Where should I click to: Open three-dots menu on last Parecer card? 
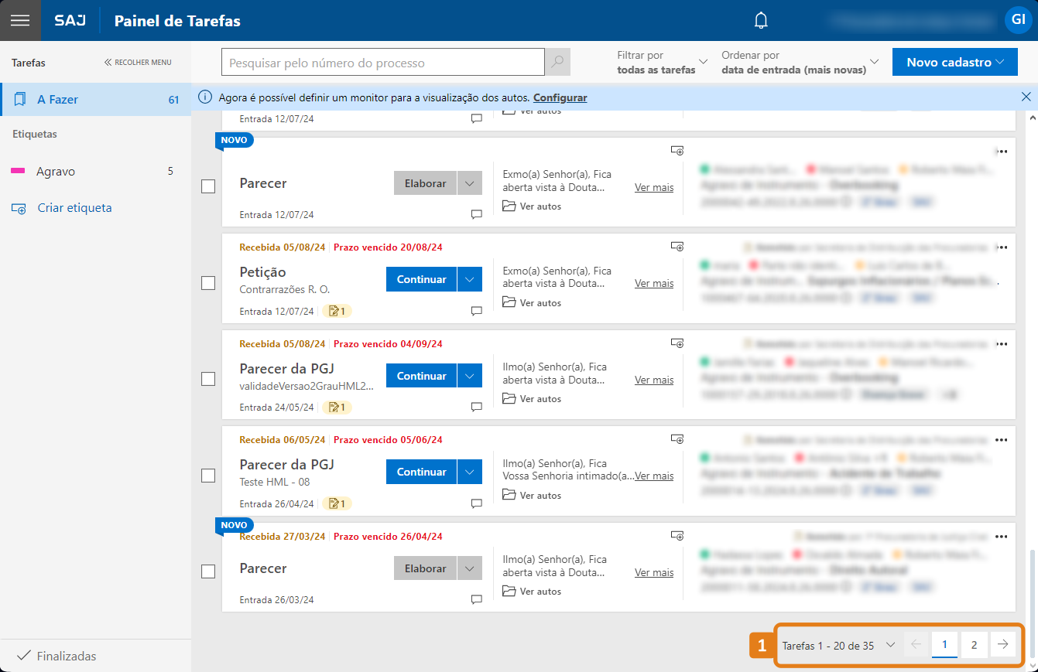point(1002,537)
